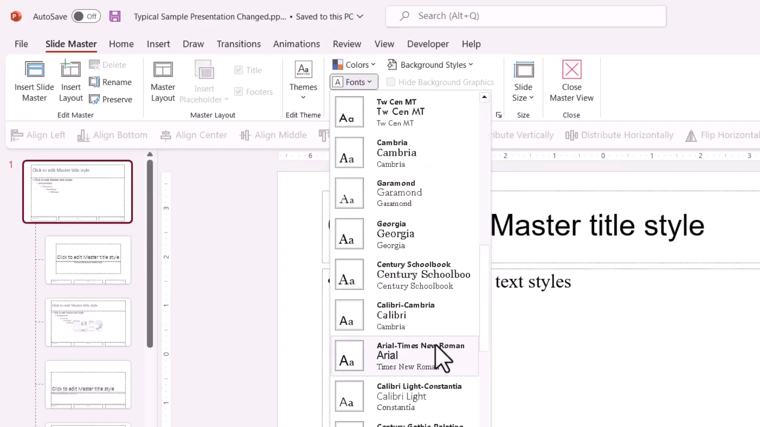Screen dimensions: 760x427
Task: Choose the Garamond theme font
Action: click(x=405, y=193)
